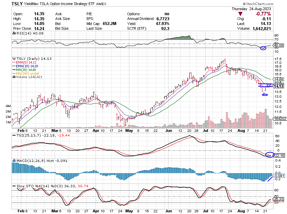The image size is (287, 214).
Task: Click the header Volume value 1,642,021
Action: pyautogui.click(x=262, y=29)
